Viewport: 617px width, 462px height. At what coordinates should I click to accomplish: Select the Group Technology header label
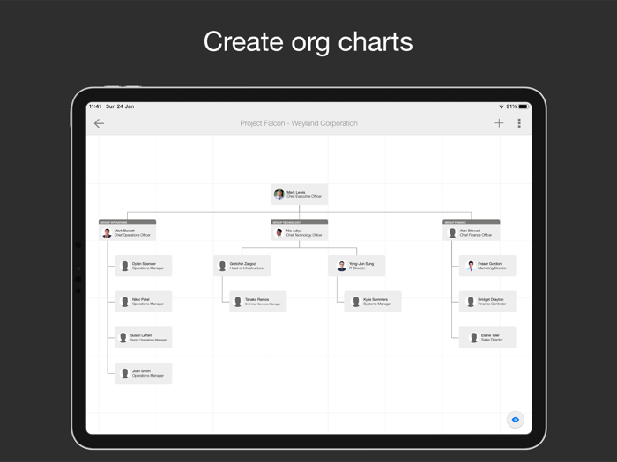299,223
